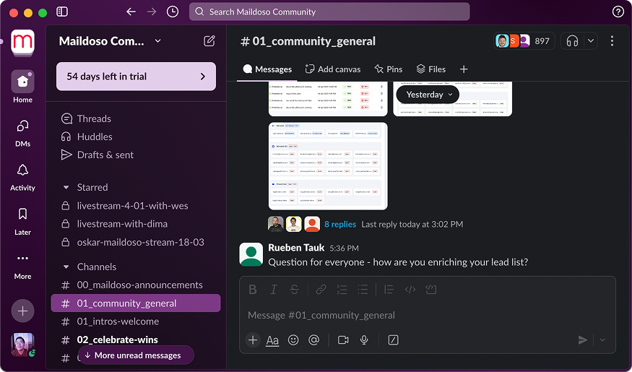This screenshot has width=632, height=372.
Task: Open channel options three-dot menu
Action: [x=612, y=40]
